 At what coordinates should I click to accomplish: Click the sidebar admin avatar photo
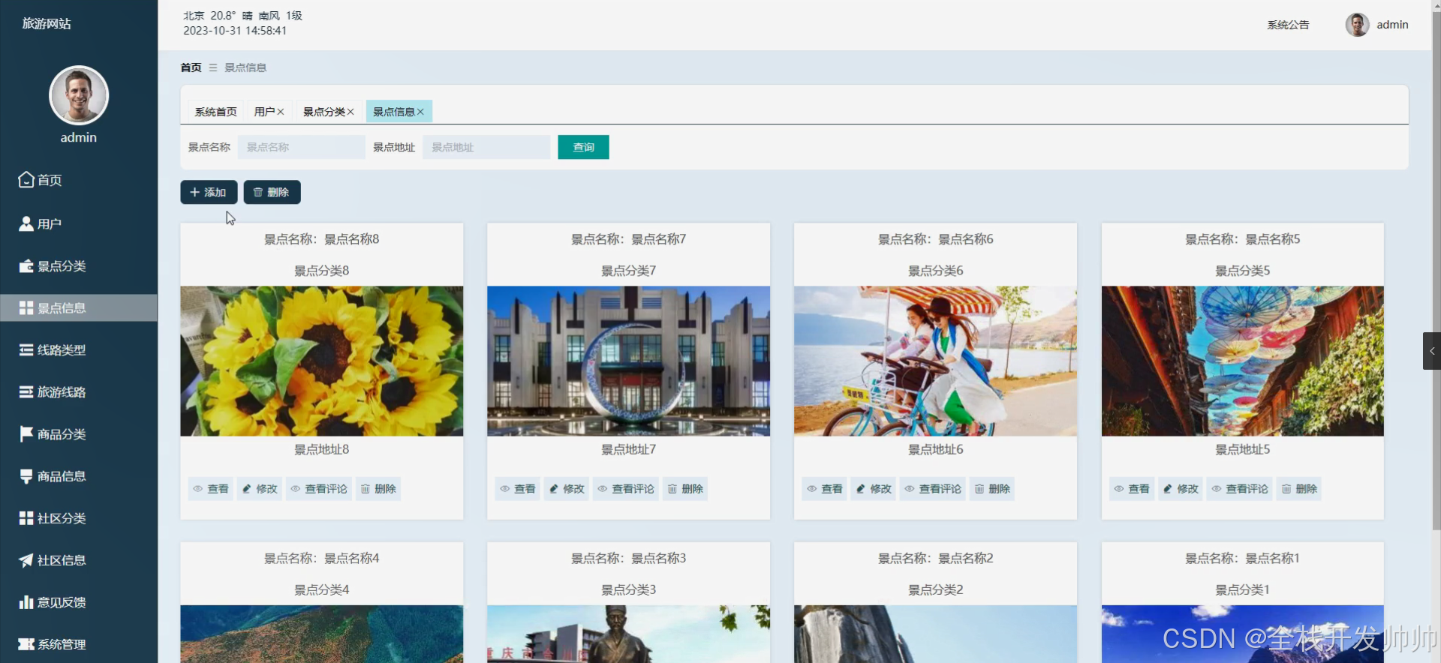[79, 95]
